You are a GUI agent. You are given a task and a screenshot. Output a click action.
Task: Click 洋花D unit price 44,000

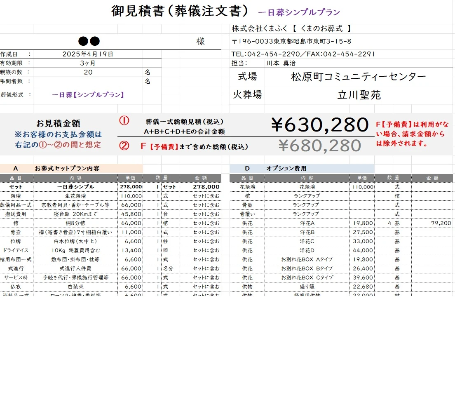coord(362,250)
